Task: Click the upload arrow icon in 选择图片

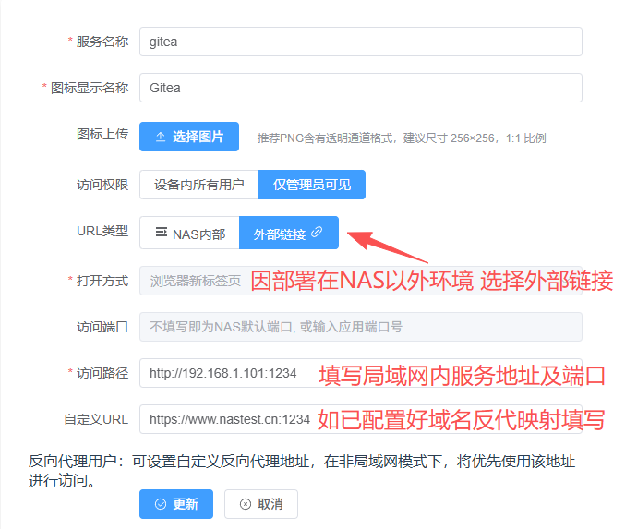Action: coord(161,137)
